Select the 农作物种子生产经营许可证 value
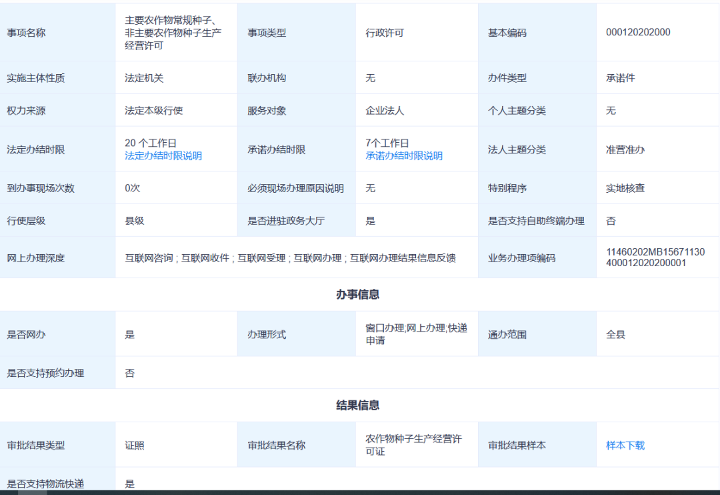Screen dimensions: 720x495 pos(413,445)
